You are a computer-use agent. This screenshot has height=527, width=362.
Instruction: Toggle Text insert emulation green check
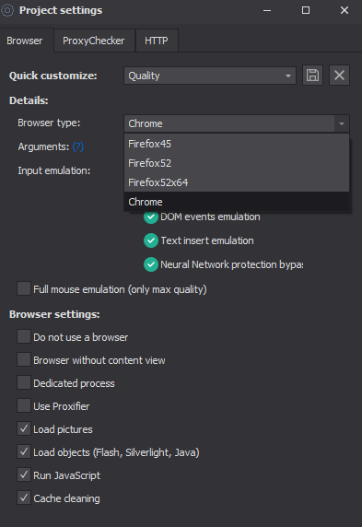pos(151,240)
